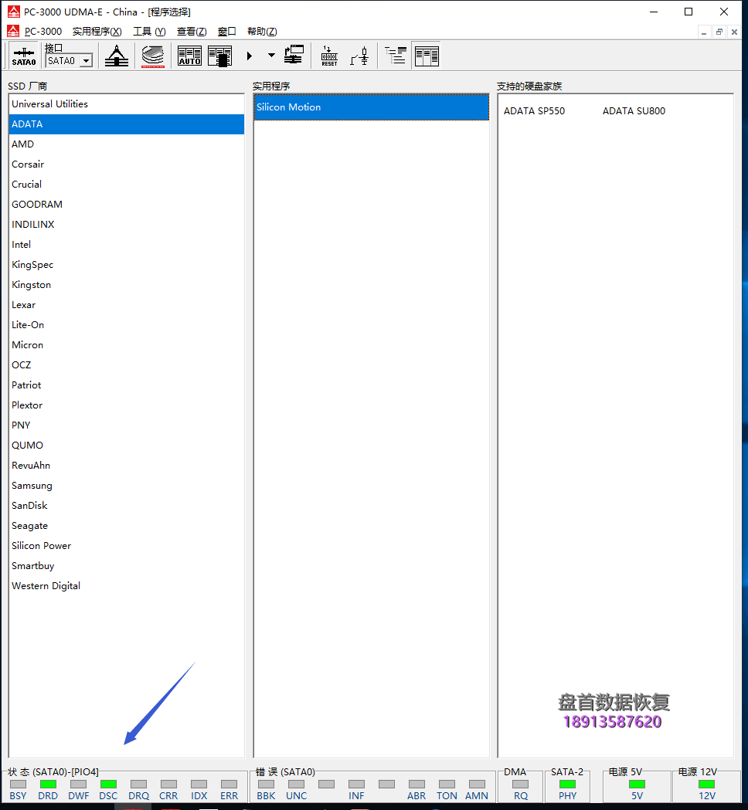The height and width of the screenshot is (810, 748).
Task: Select KingSpec in SSD vendor list
Action: (127, 265)
